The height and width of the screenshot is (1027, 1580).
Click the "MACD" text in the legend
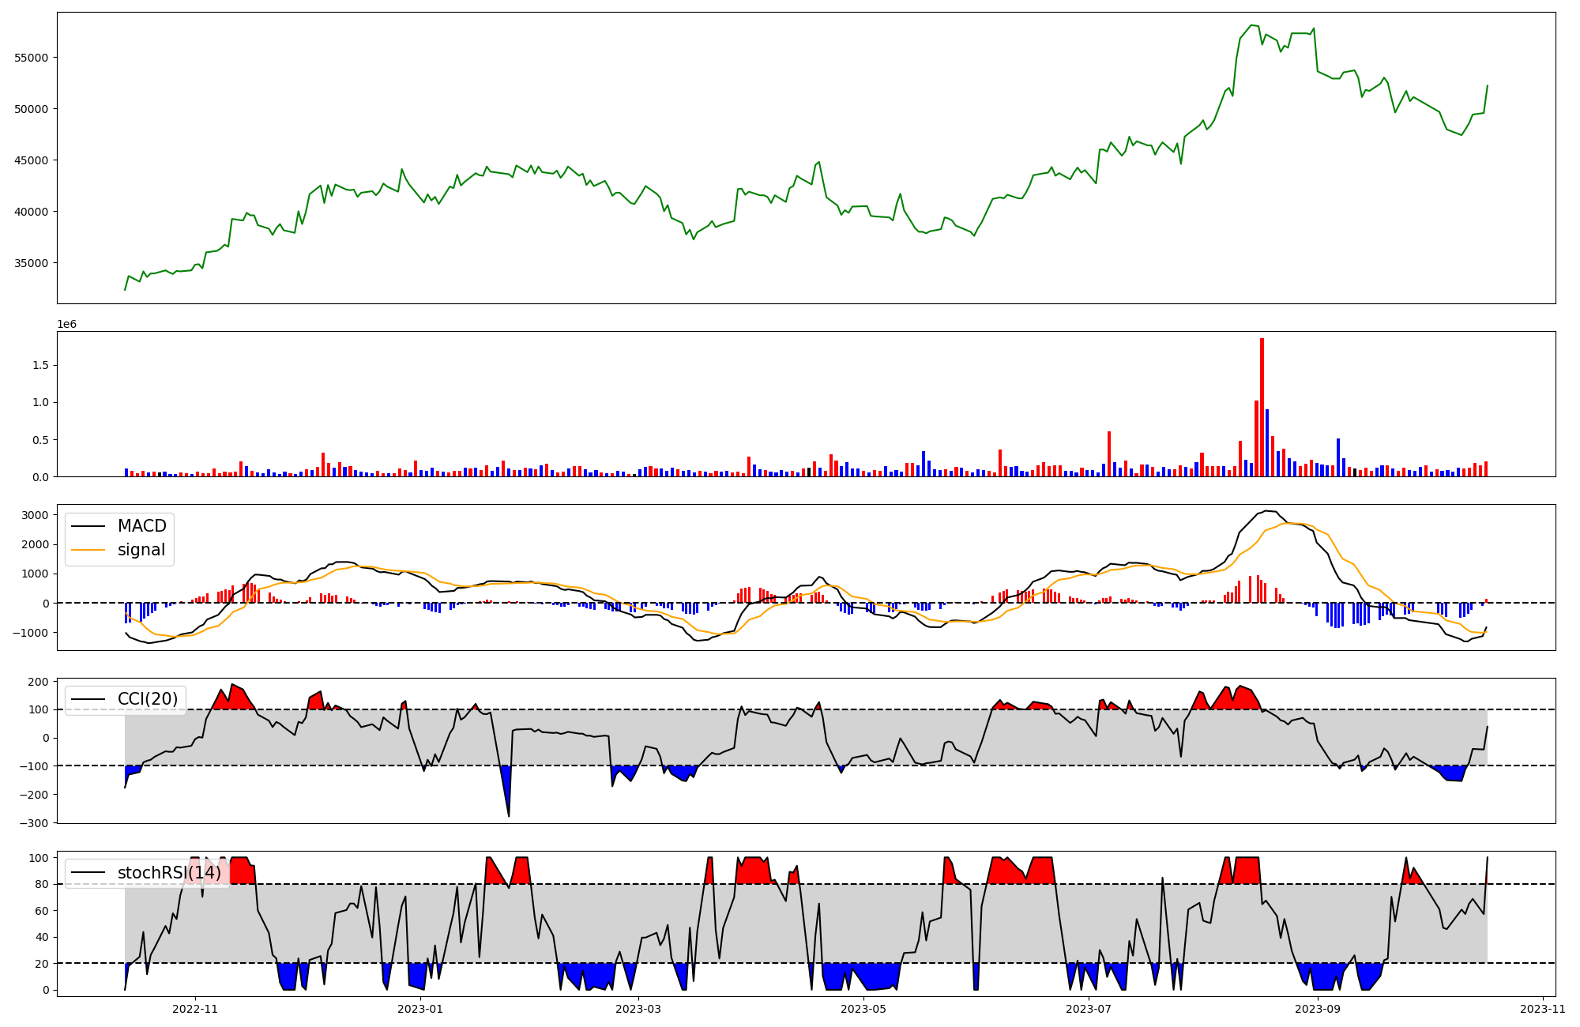[x=142, y=526]
